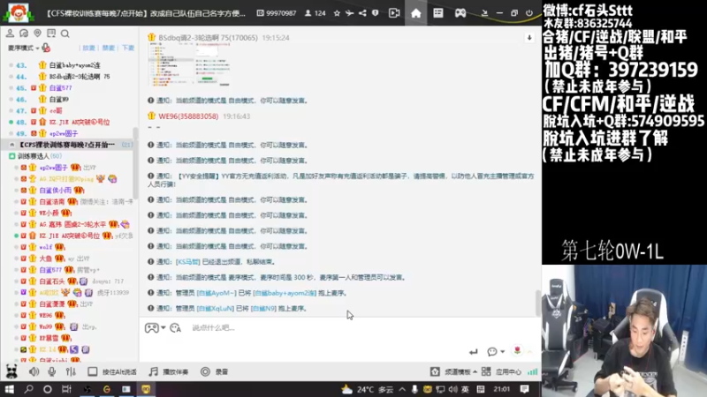The height and width of the screenshot is (397, 707).
Task: Open the home tab icon in title bar
Action: click(415, 13)
